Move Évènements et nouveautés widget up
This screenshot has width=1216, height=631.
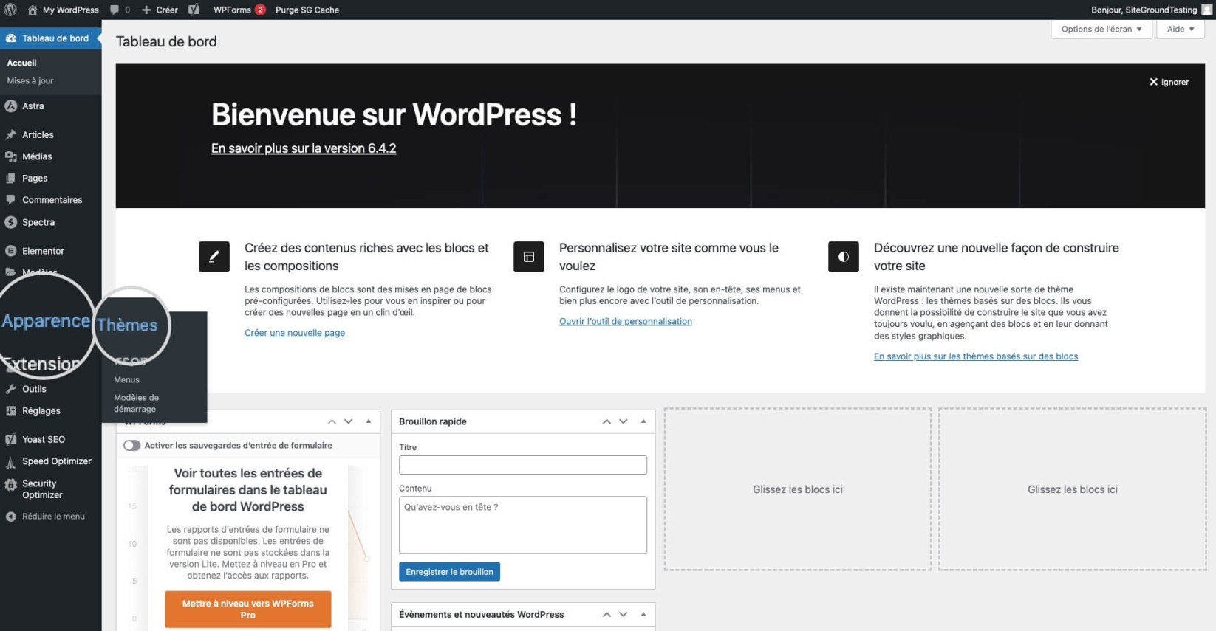pos(607,614)
